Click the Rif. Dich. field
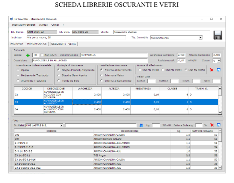The width and height of the screenshot is (234, 183). pyautogui.click(x=85, y=32)
